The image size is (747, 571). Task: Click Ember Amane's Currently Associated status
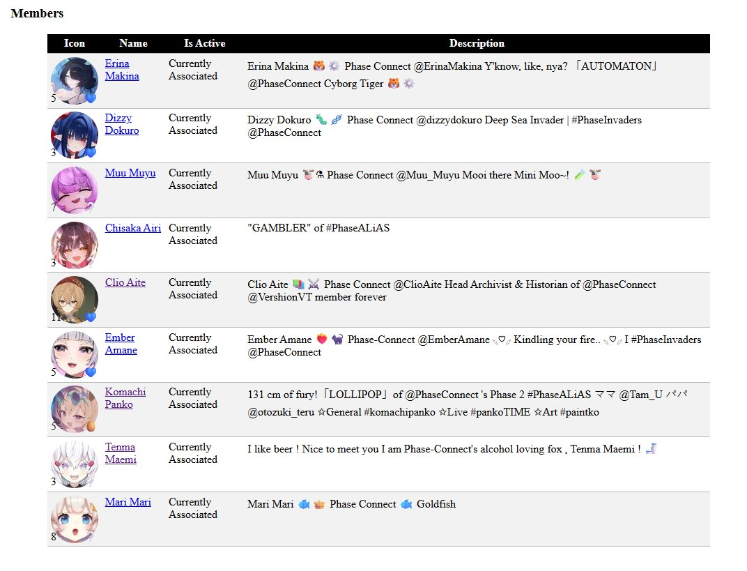pos(193,344)
